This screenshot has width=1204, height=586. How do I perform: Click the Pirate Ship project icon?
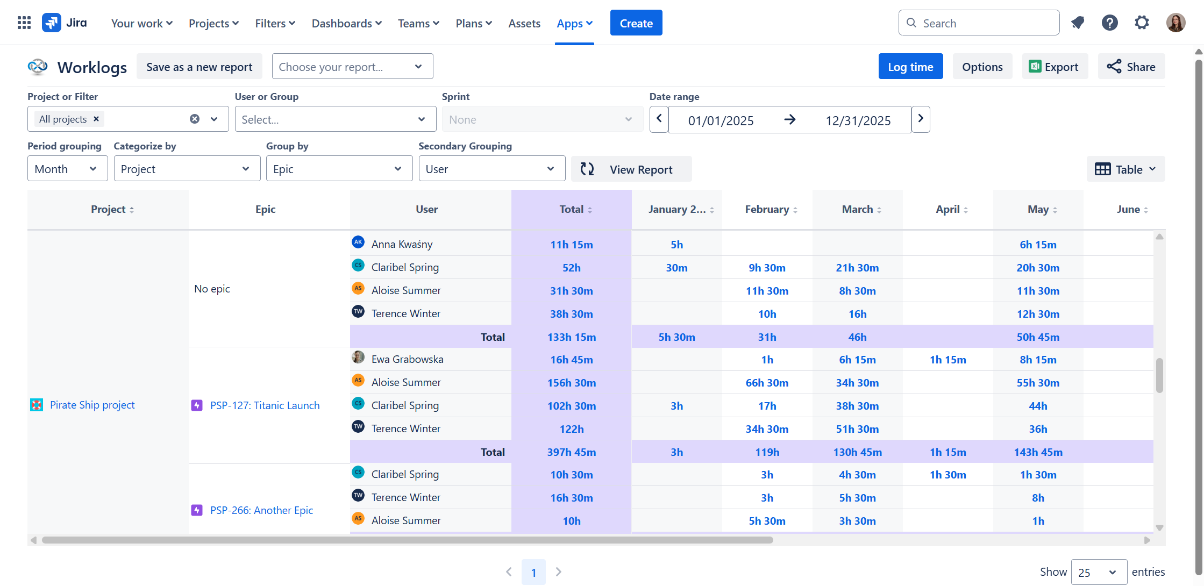tap(37, 405)
